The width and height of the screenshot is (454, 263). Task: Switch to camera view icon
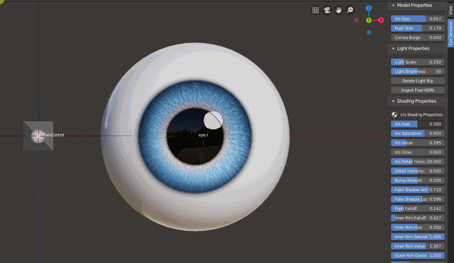click(x=327, y=10)
